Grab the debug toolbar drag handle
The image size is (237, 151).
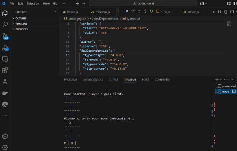pyautogui.click(x=122, y=11)
